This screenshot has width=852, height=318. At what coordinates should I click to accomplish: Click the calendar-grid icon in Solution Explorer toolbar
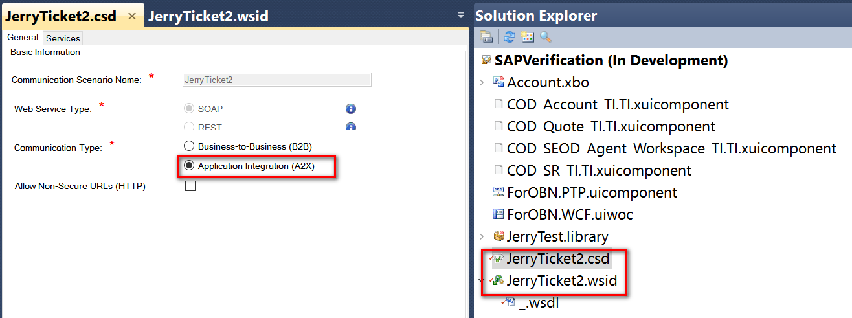(x=527, y=37)
